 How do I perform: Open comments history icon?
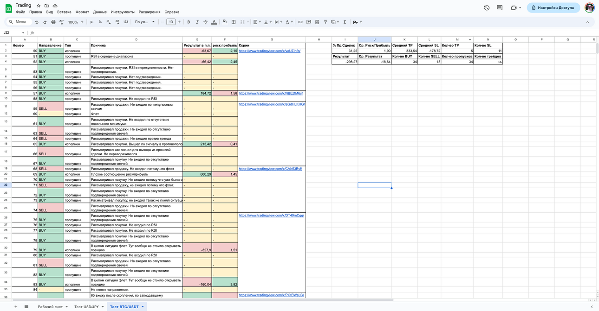[x=500, y=8]
